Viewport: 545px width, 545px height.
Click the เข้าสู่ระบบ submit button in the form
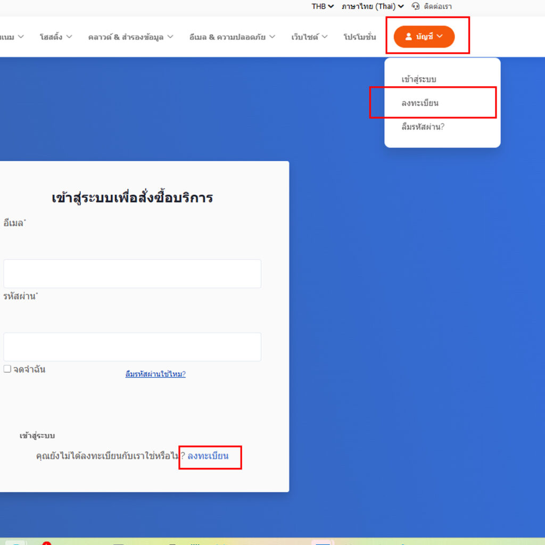tap(37, 435)
